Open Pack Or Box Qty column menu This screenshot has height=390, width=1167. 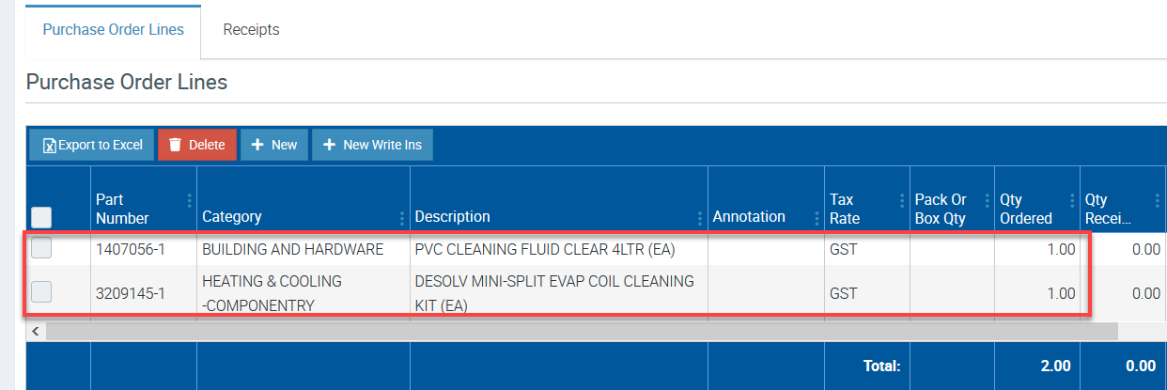pyautogui.click(x=987, y=200)
